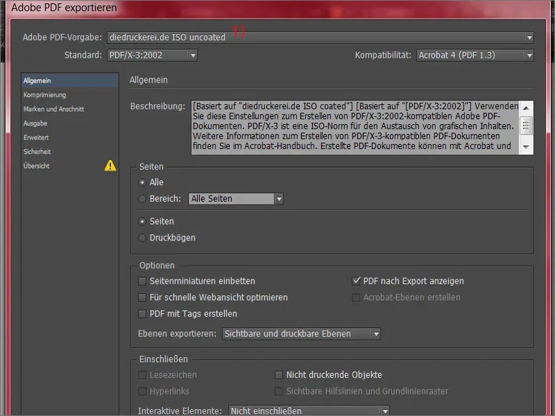The image size is (555, 416).
Task: Click the Einschließen group label
Action: click(164, 359)
